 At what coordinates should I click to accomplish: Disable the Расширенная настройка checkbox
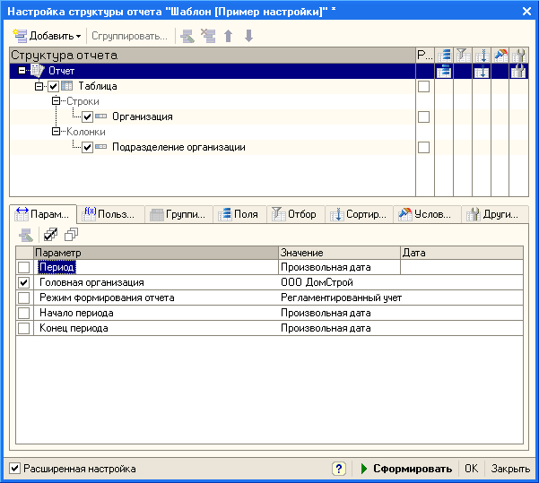14,469
